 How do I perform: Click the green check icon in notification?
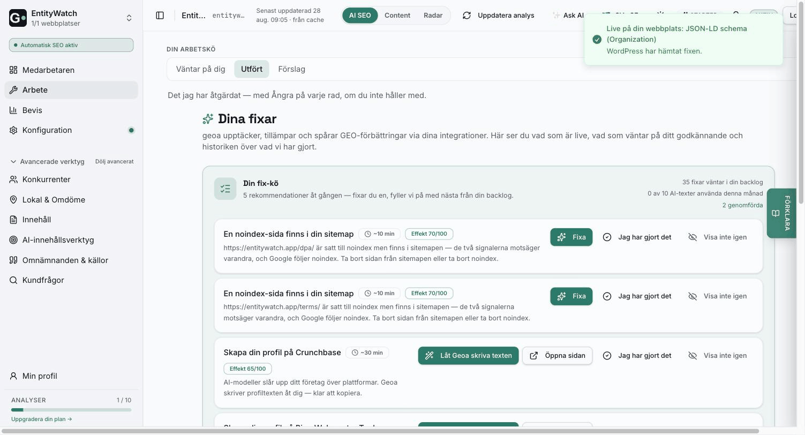[x=597, y=40]
